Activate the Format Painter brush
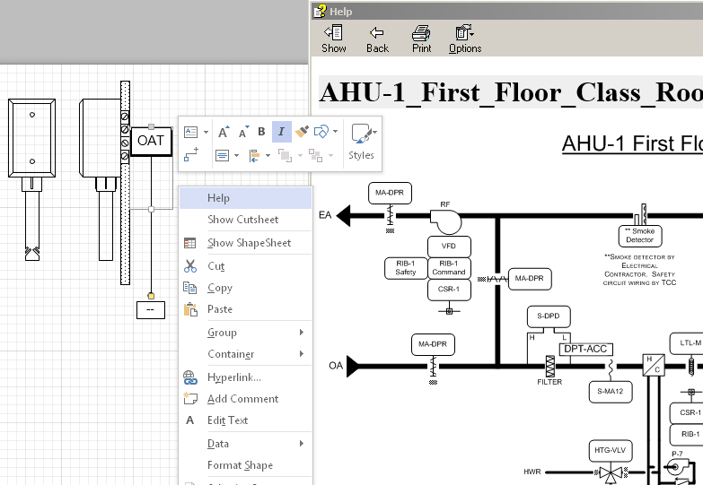This screenshot has height=485, width=703. click(x=302, y=132)
